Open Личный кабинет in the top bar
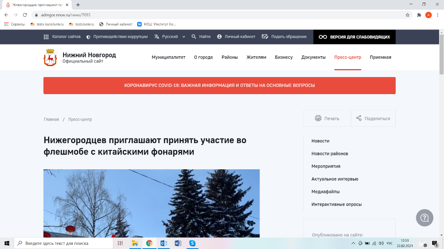Viewport: 444px width, 249px height. click(233, 37)
